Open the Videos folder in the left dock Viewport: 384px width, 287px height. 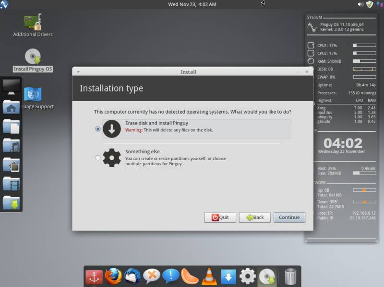tap(11, 184)
